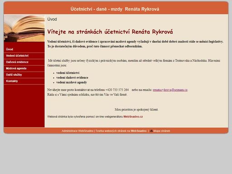Open Administrace WebSnadno footer link
The image size is (232, 174).
[77, 131]
